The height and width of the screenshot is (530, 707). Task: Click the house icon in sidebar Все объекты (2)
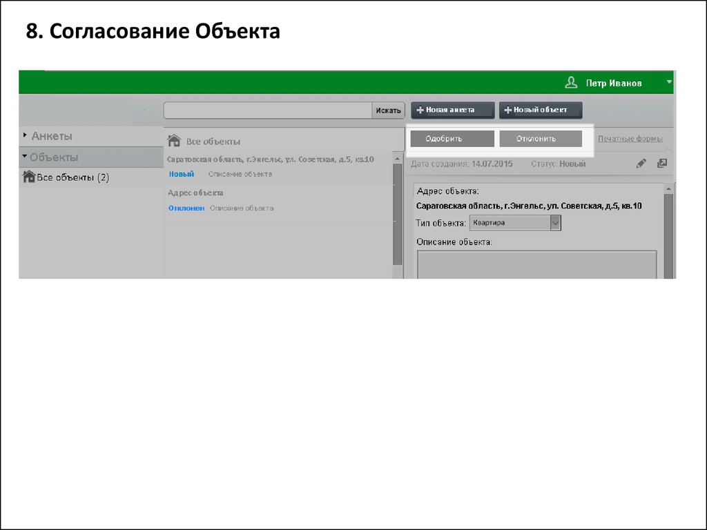[x=29, y=177]
